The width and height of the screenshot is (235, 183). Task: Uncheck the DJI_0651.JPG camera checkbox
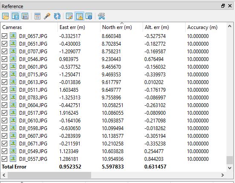pos(5,44)
